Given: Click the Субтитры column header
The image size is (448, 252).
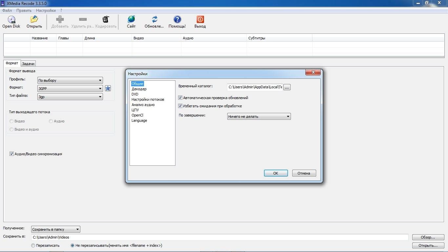Looking at the screenshot, I should (x=279, y=38).
